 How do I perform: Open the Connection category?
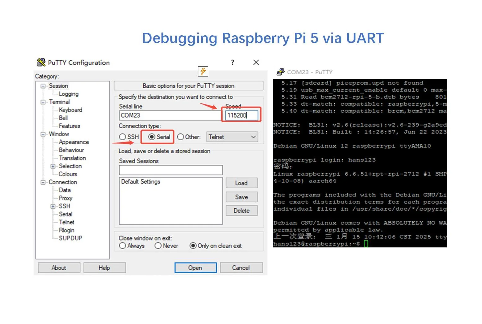63,182
